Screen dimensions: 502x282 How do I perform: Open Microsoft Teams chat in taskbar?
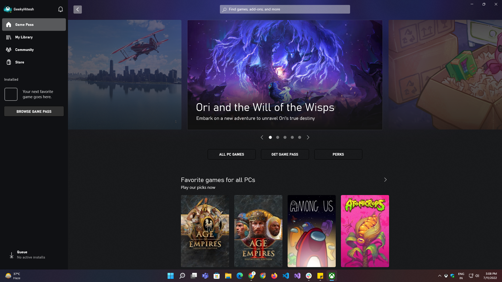[205, 276]
